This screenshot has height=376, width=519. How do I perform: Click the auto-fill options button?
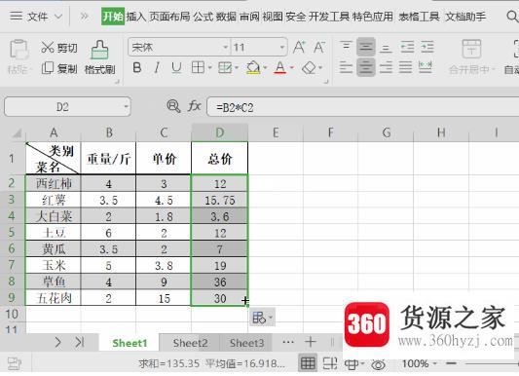click(262, 318)
